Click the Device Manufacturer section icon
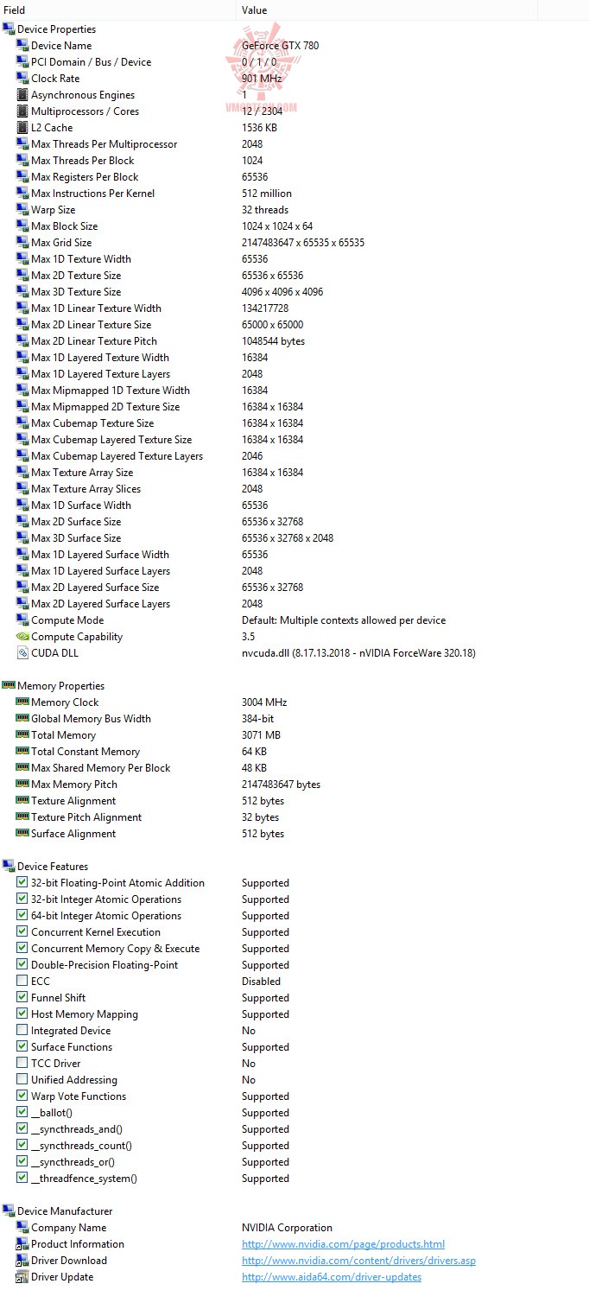The image size is (589, 1290). click(9, 1211)
